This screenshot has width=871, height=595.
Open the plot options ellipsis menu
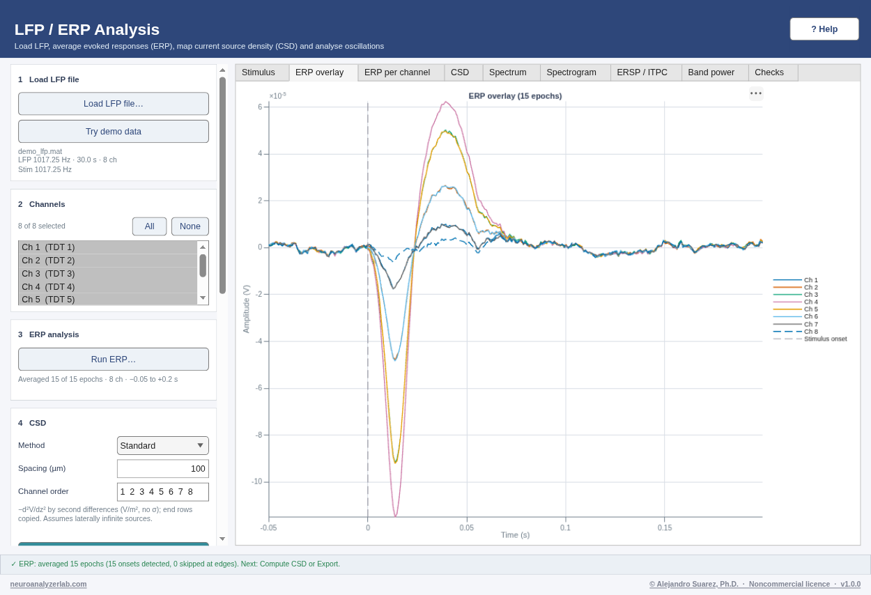[756, 93]
